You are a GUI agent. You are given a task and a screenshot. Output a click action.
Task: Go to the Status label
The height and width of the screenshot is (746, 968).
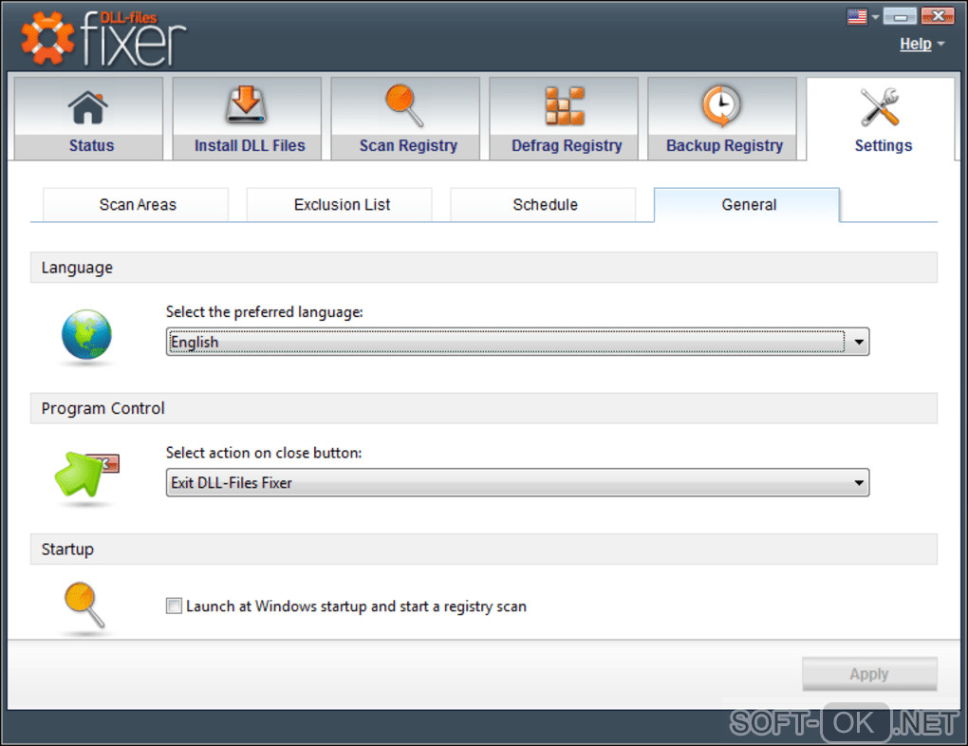[x=91, y=146]
